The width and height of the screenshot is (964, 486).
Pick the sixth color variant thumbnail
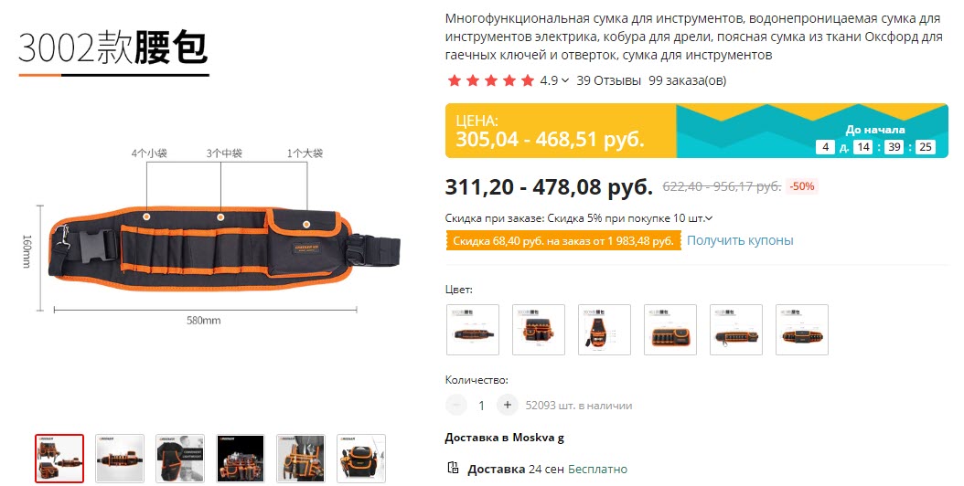[x=802, y=329]
